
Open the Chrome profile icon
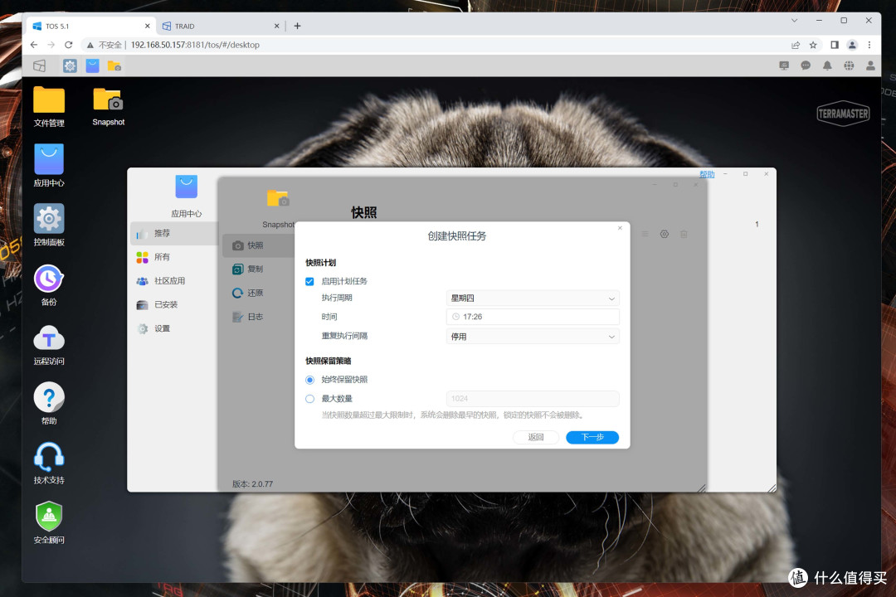tap(852, 45)
